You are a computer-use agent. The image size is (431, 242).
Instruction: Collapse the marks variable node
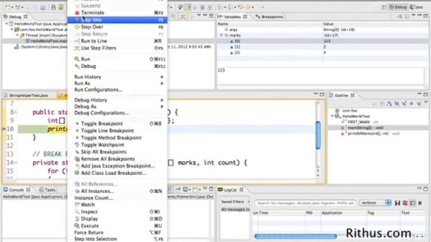pyautogui.click(x=222, y=36)
